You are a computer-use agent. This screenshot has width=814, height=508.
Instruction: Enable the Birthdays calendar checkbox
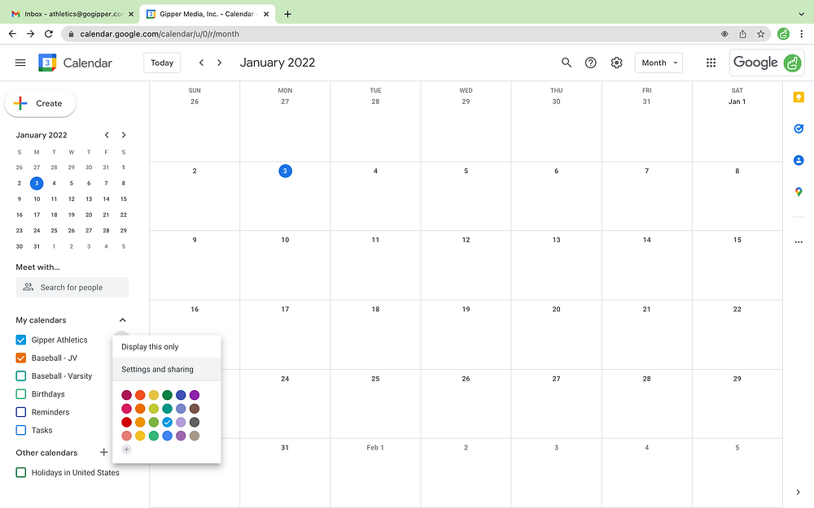(21, 394)
